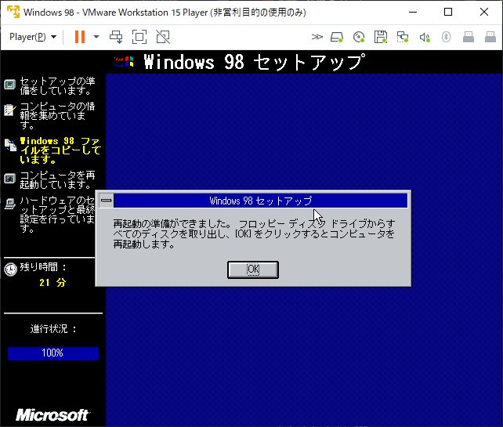Screen dimensions: 503x427
Task: Click the '残り時間：' label
Action: (x=44, y=267)
